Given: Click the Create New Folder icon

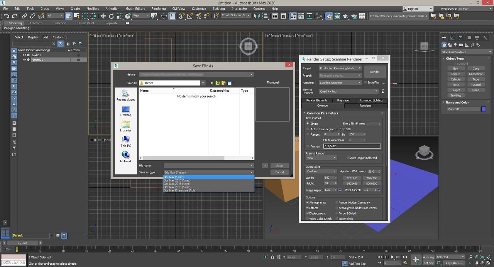Looking at the screenshot, I should click(x=223, y=83).
